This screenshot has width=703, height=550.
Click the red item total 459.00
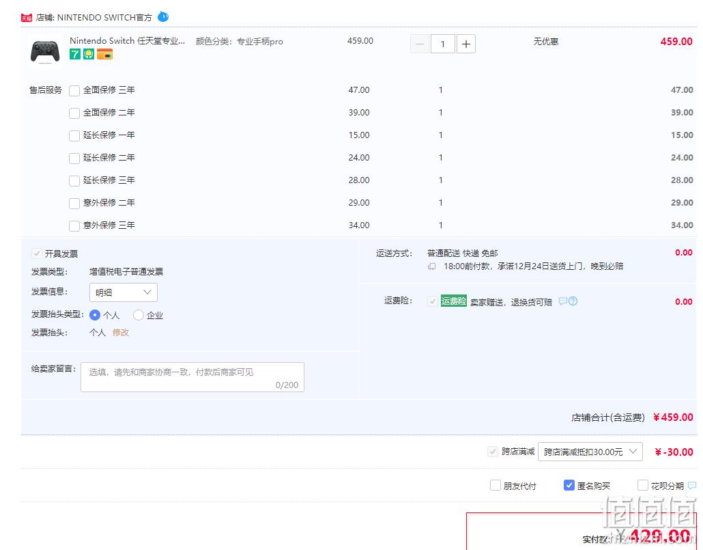coord(676,41)
